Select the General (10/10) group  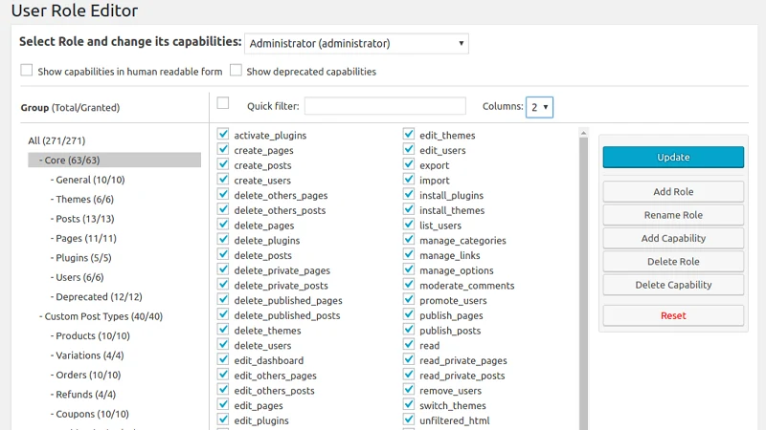(x=87, y=180)
